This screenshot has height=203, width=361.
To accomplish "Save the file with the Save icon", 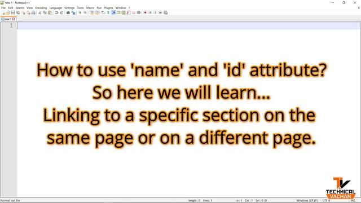I will 13,12.
